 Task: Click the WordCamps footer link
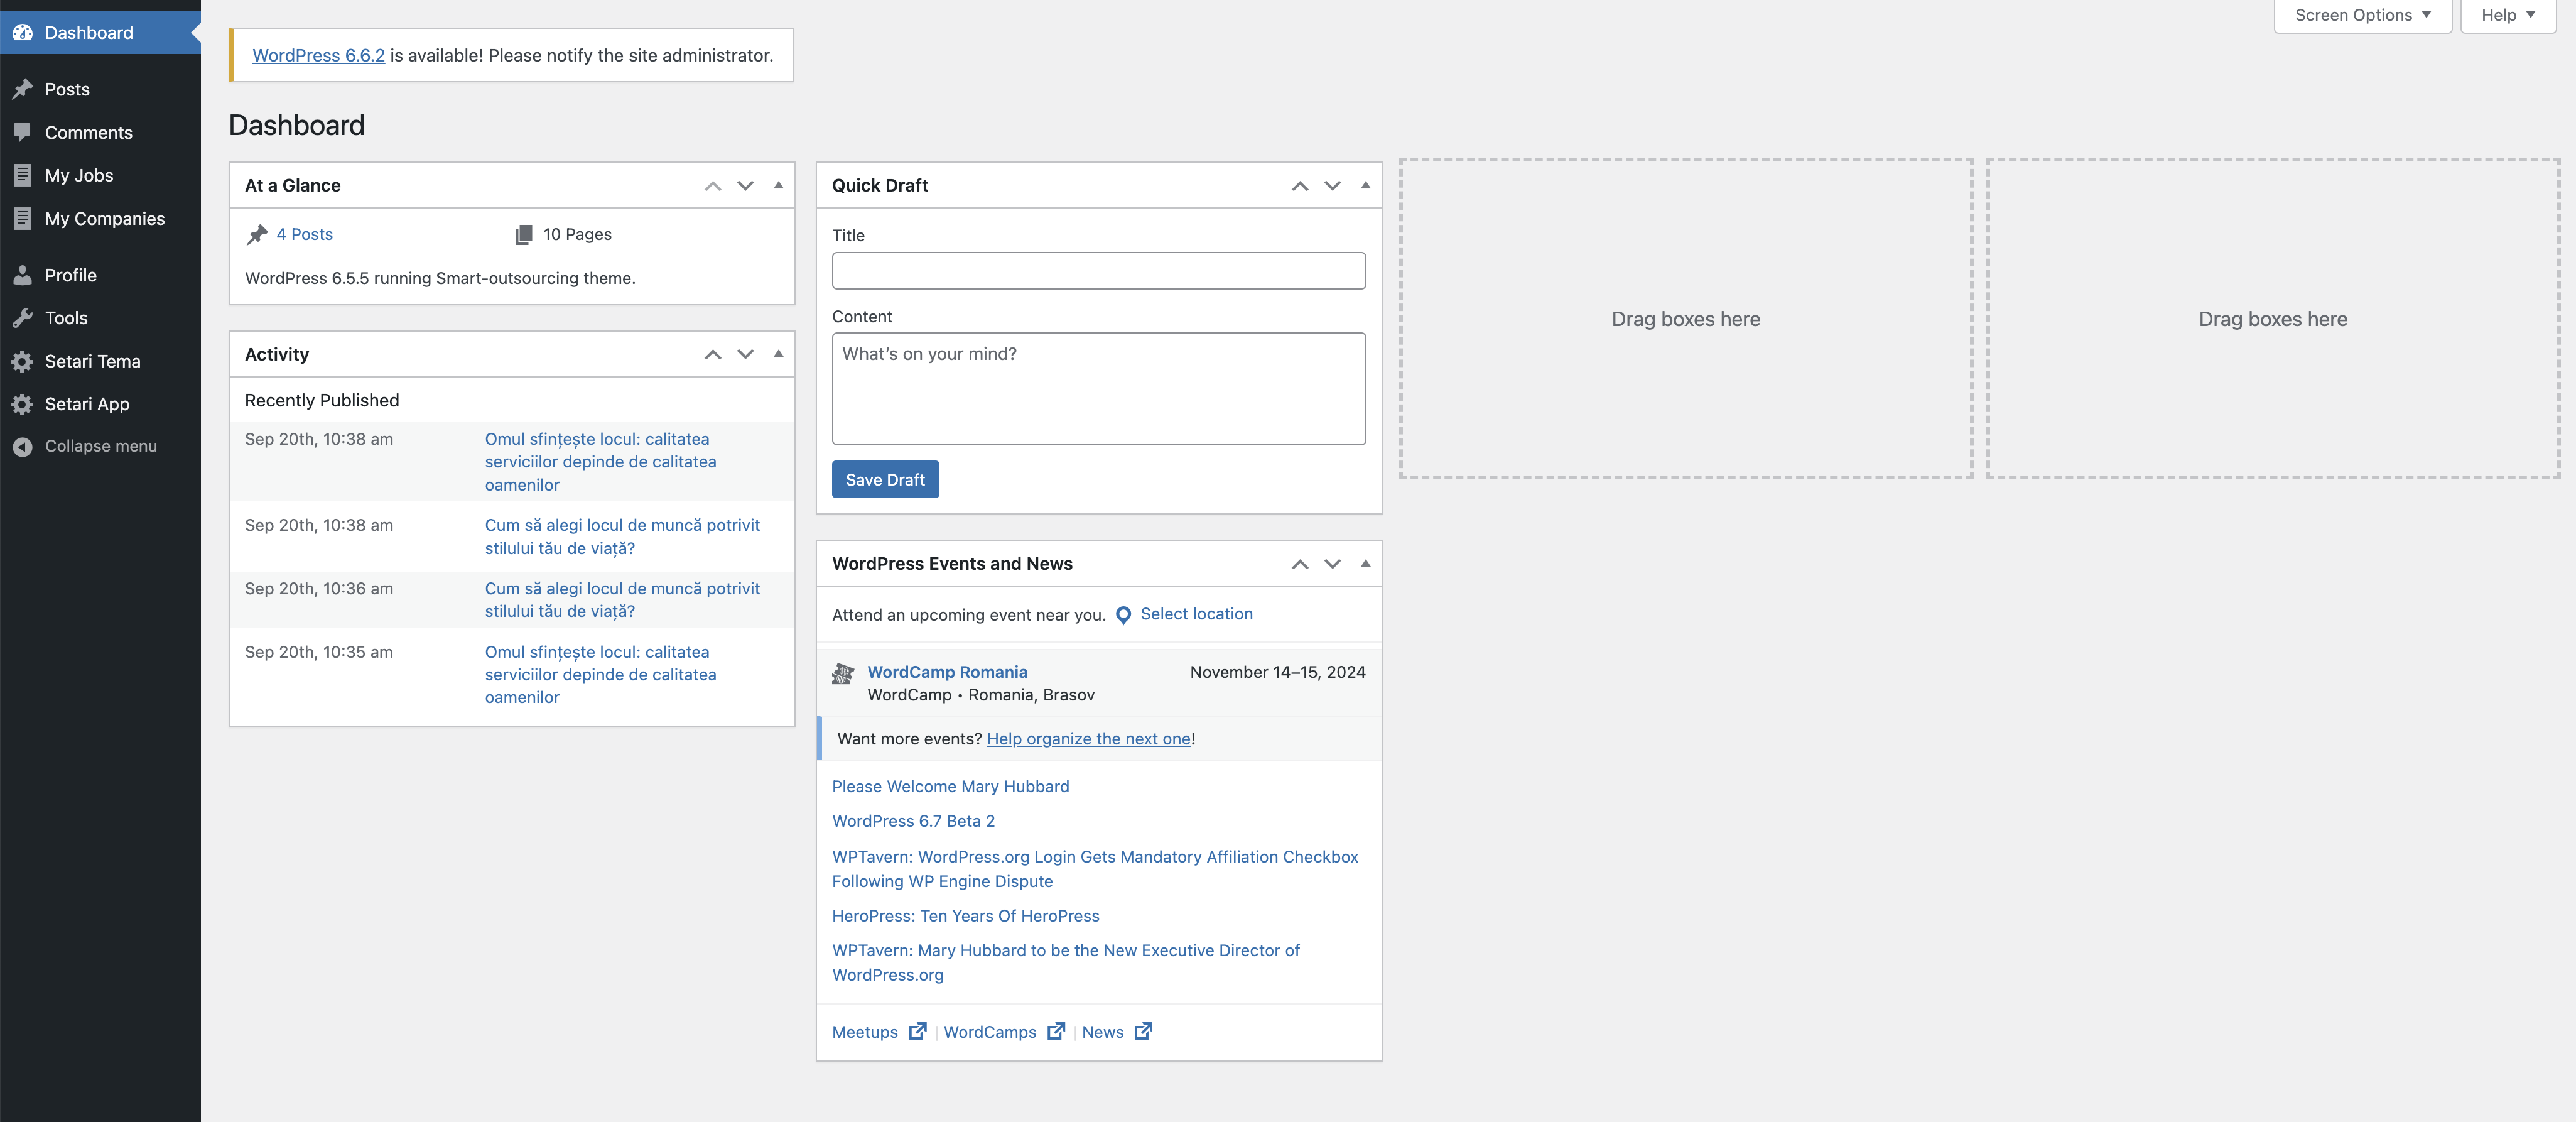tap(990, 1032)
